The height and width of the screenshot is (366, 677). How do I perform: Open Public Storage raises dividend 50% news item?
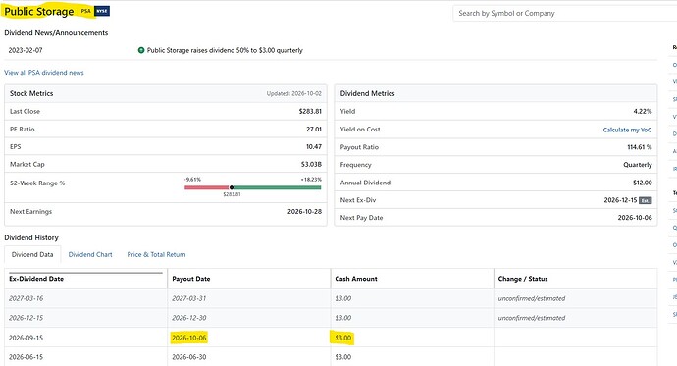(x=225, y=50)
